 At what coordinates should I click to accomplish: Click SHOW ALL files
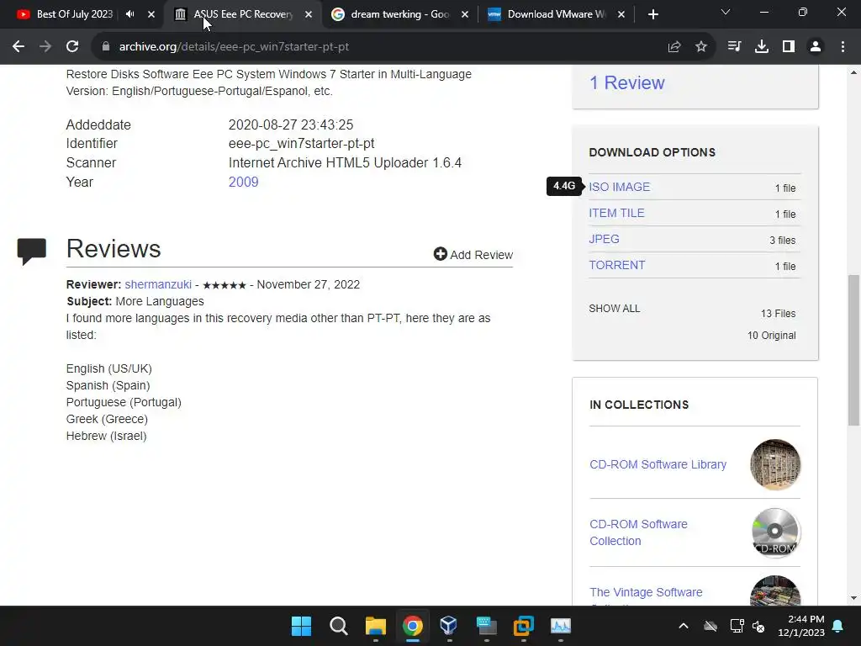[615, 309]
